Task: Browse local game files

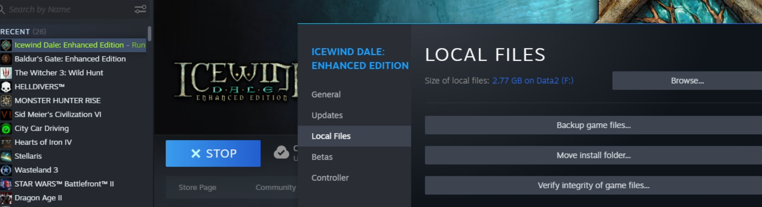Action: (x=687, y=81)
